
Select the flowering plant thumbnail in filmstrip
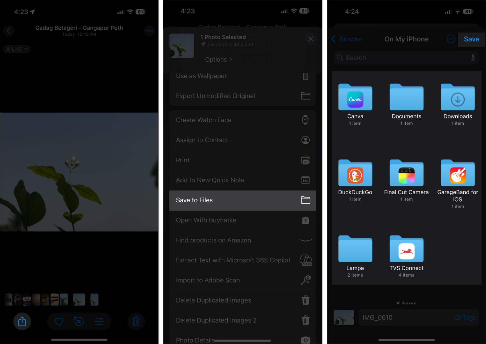pos(79,299)
